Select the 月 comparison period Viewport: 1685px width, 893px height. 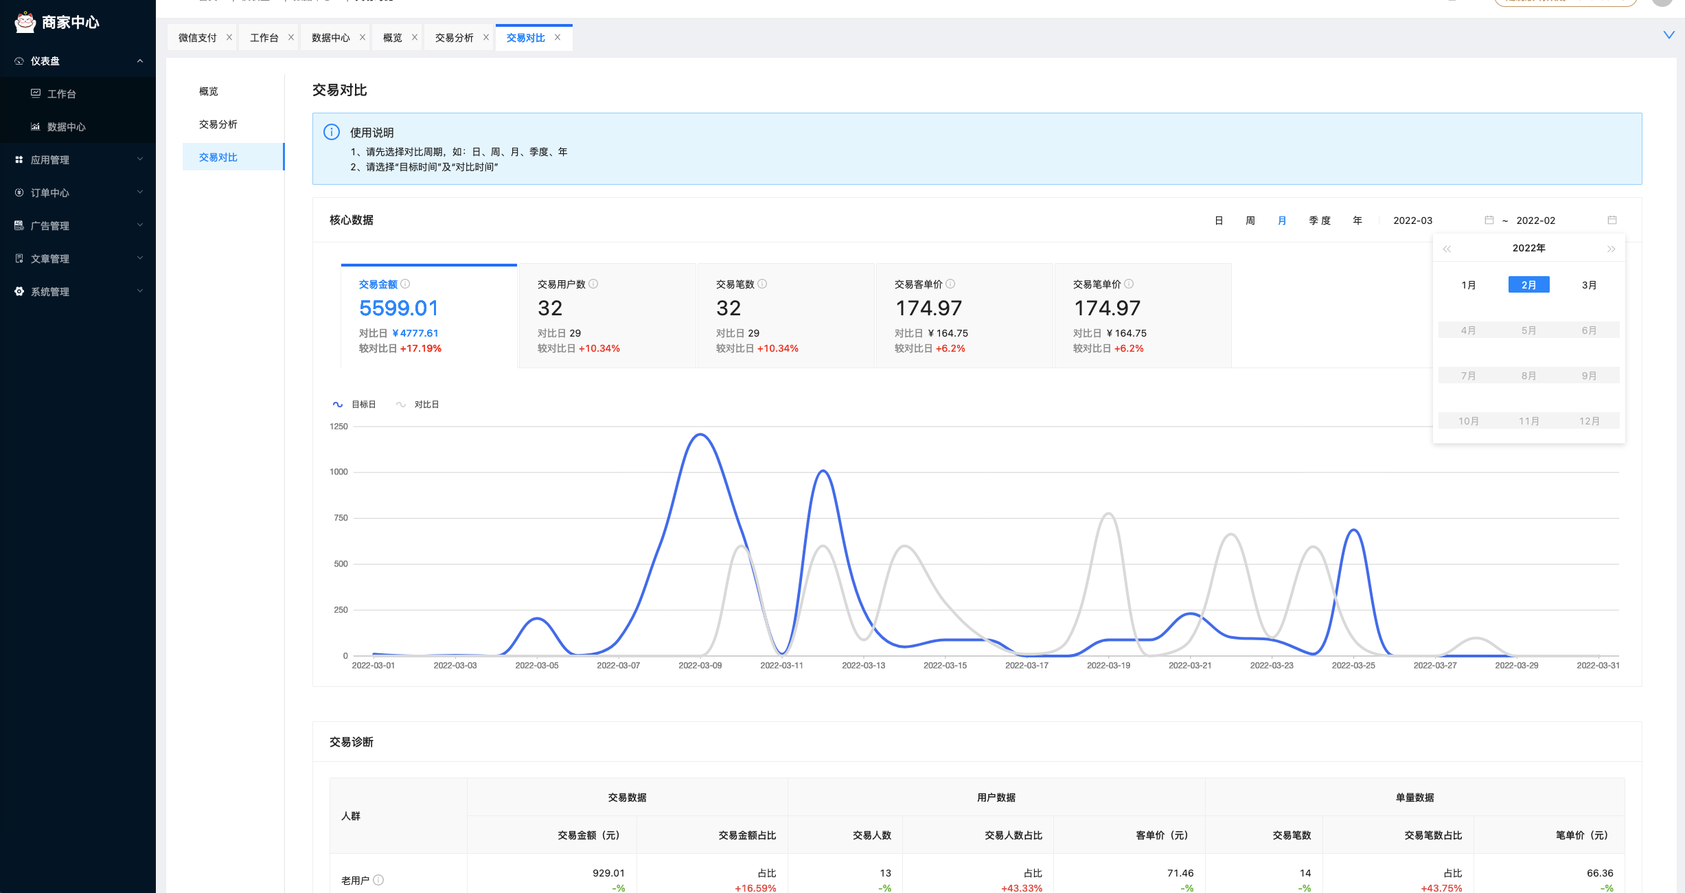[1282, 221]
